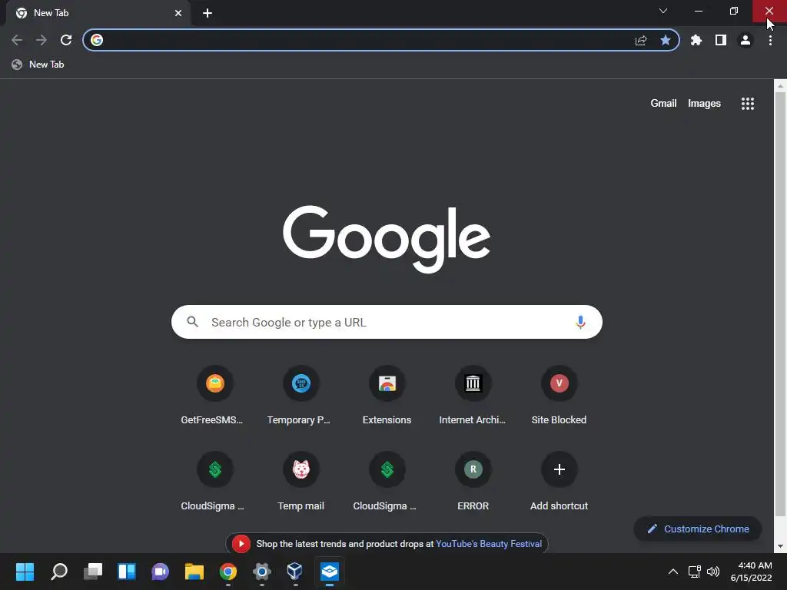The height and width of the screenshot is (590, 787).
Task: Click the browser forward arrow
Action: [42, 40]
